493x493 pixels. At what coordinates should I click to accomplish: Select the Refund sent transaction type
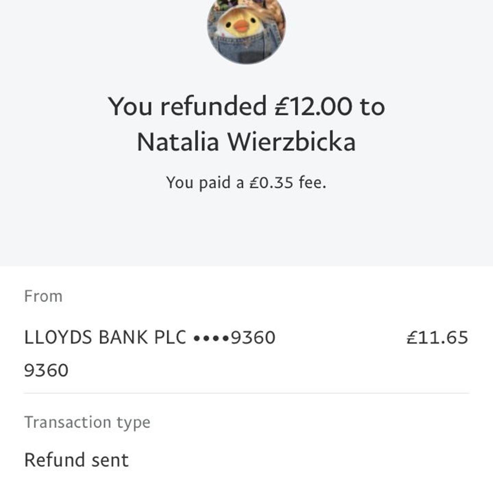click(76, 459)
